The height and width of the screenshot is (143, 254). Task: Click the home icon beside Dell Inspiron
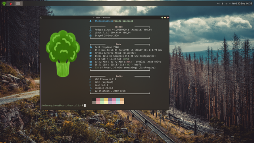click(x=90, y=47)
